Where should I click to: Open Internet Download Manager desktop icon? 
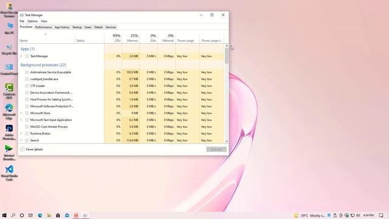tap(9, 153)
